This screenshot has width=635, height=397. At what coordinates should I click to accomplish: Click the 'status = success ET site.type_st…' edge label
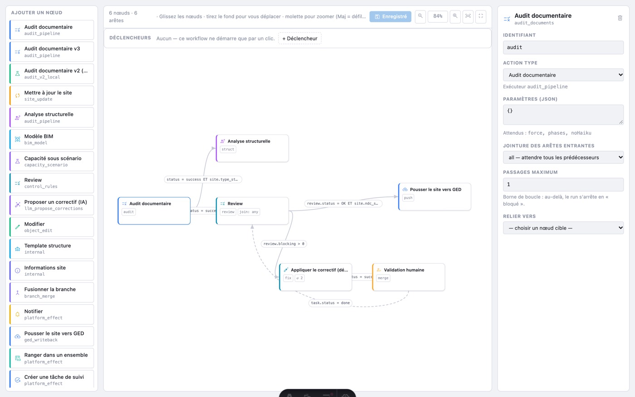click(203, 179)
